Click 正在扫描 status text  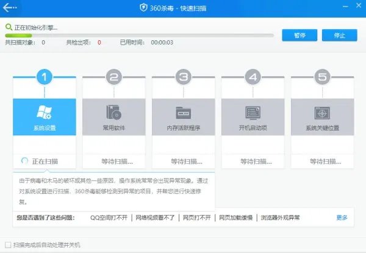point(45,162)
